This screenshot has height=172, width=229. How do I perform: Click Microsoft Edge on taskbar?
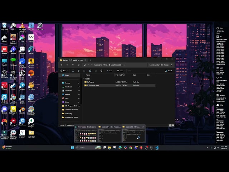coord(120,148)
